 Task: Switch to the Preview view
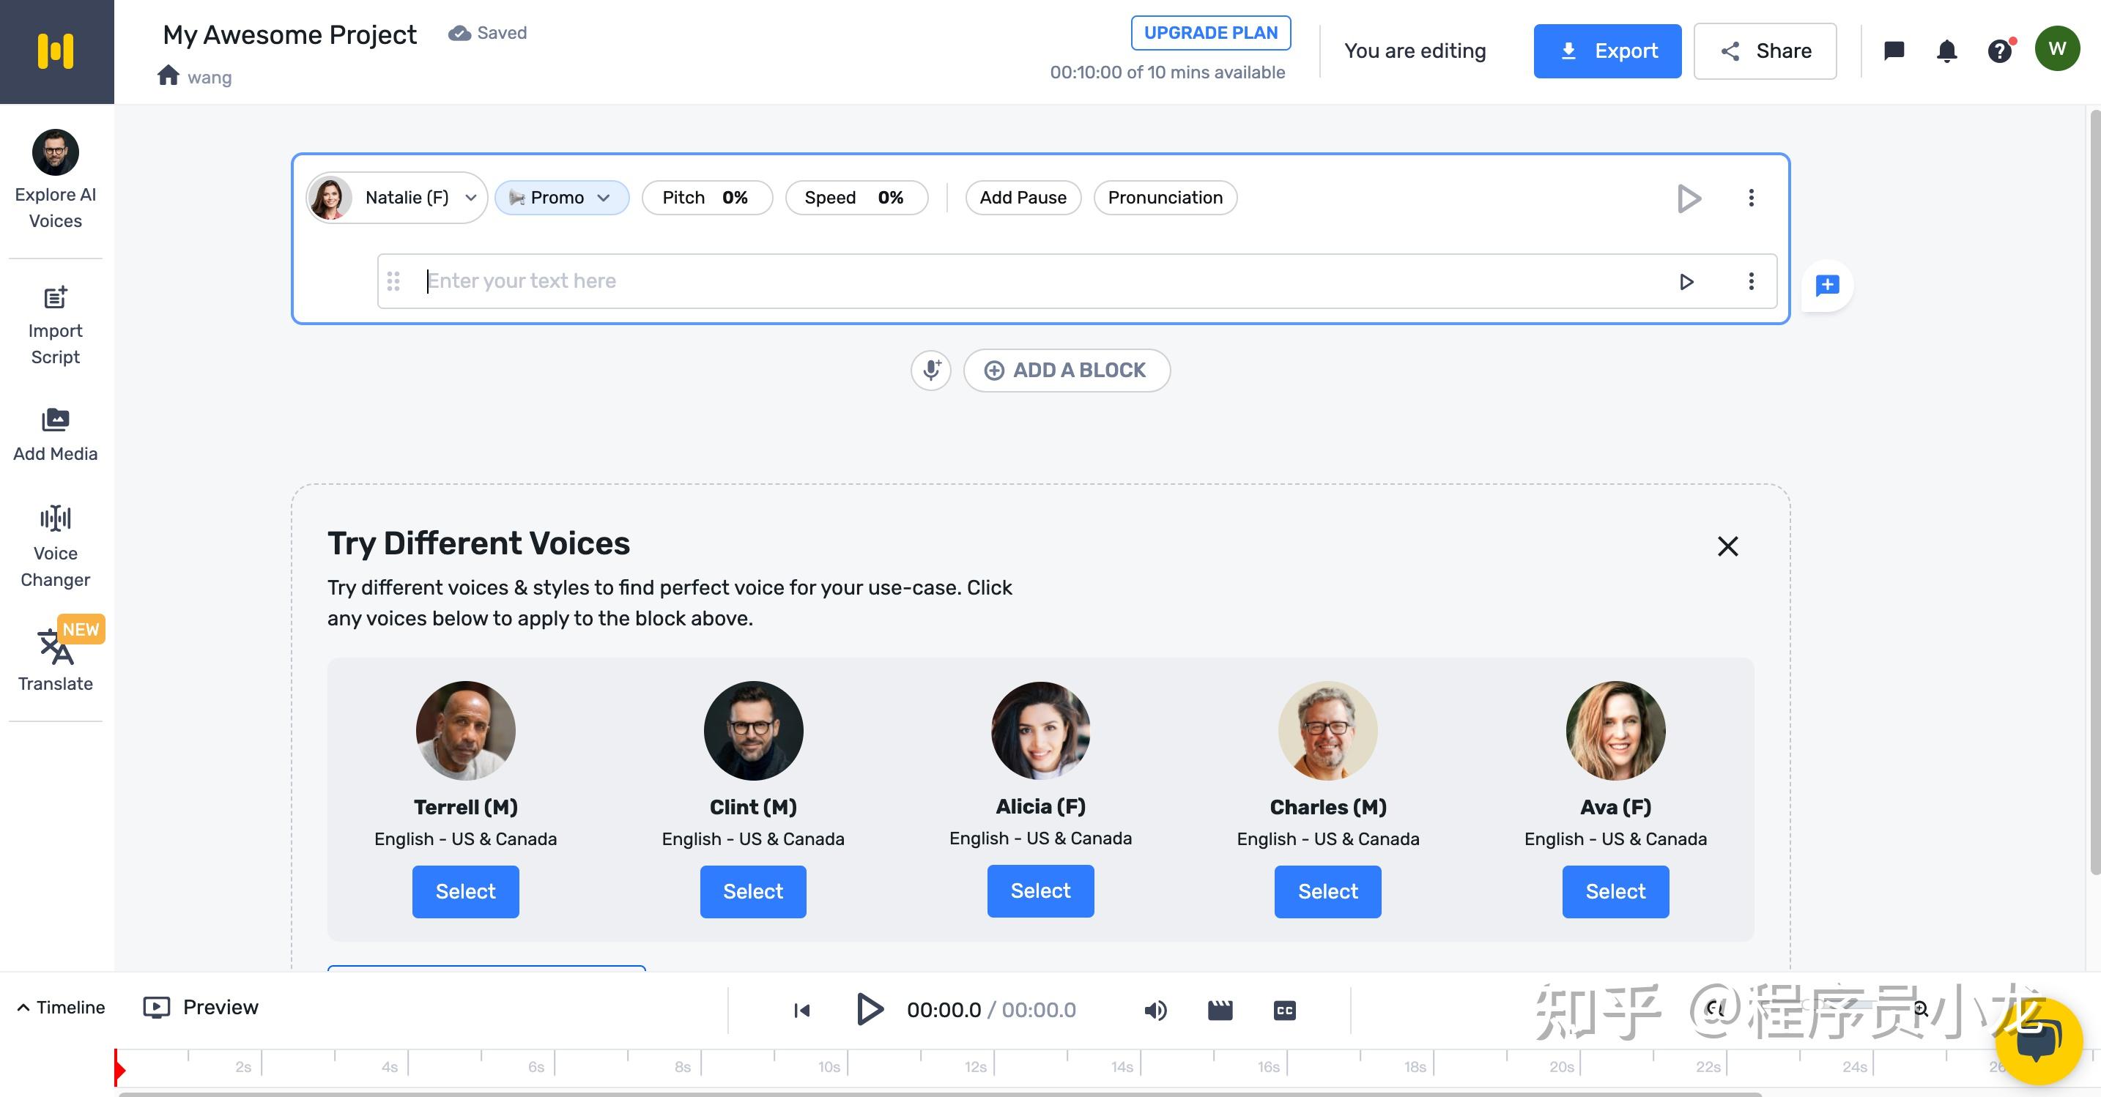[201, 1007]
